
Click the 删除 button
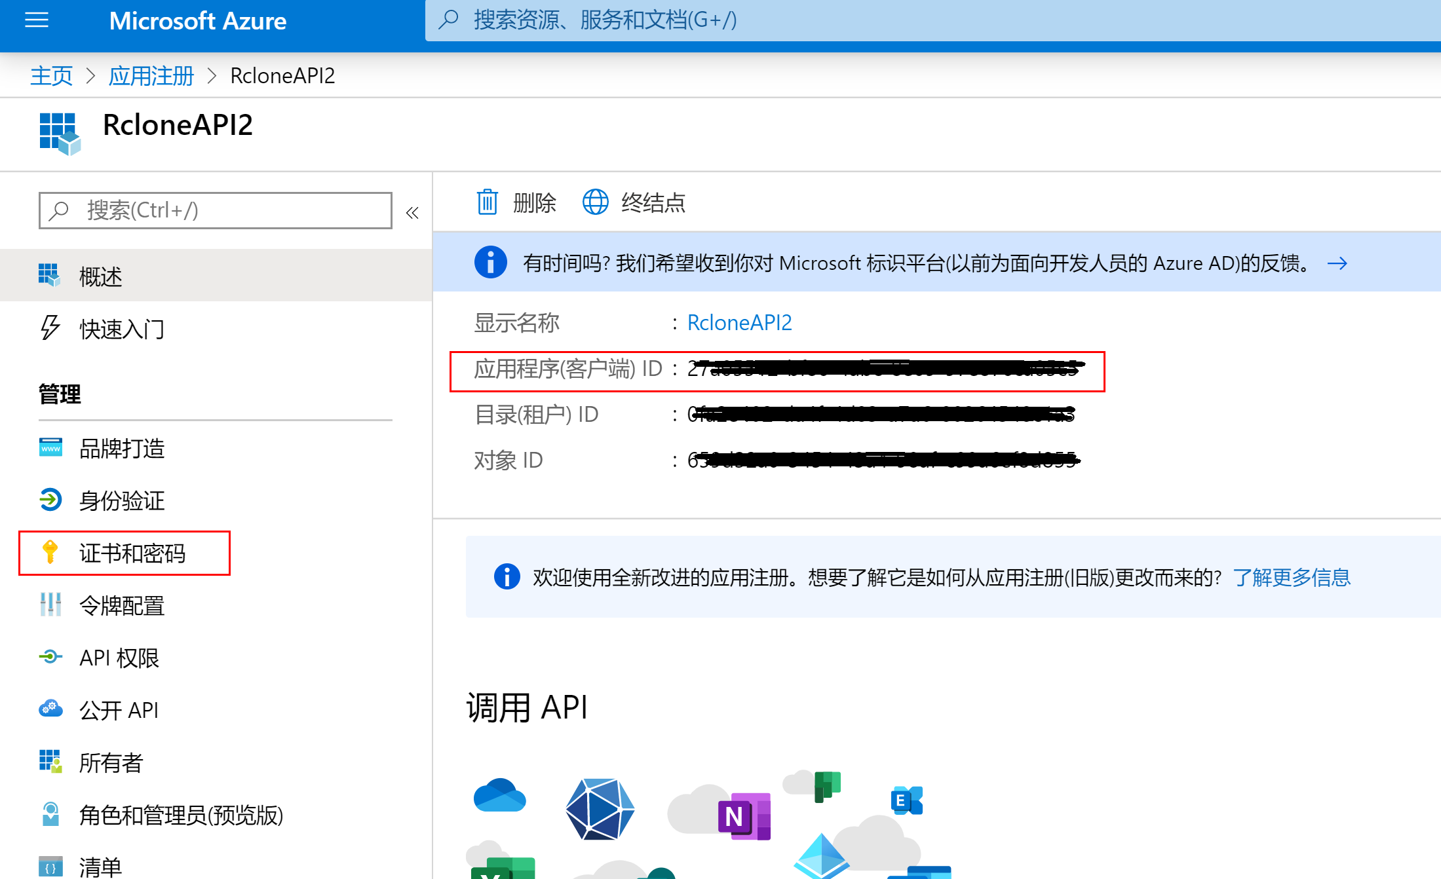[516, 202]
